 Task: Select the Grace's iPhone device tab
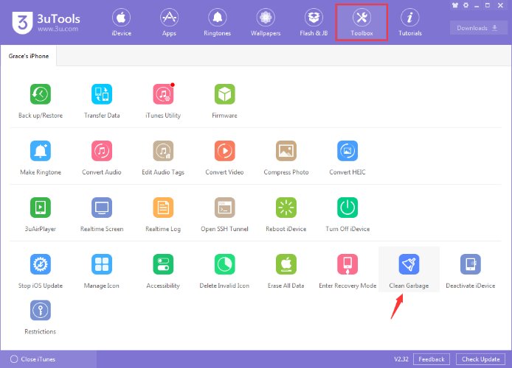[x=29, y=56]
